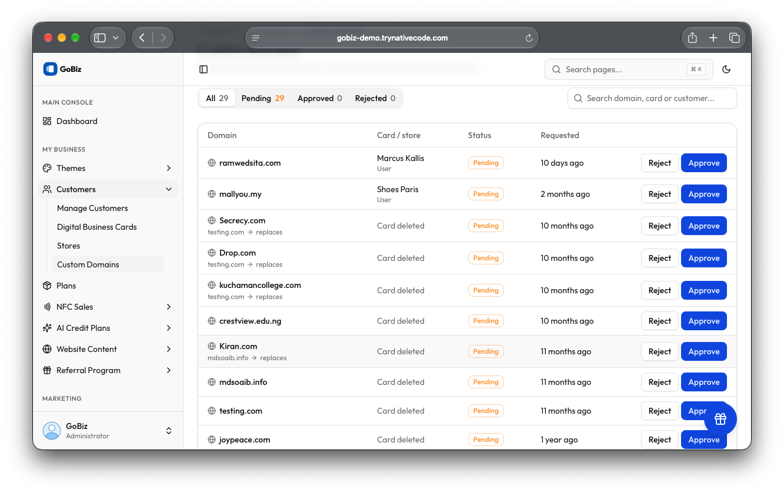Click the GoBiz Administrator avatar

pos(52,431)
